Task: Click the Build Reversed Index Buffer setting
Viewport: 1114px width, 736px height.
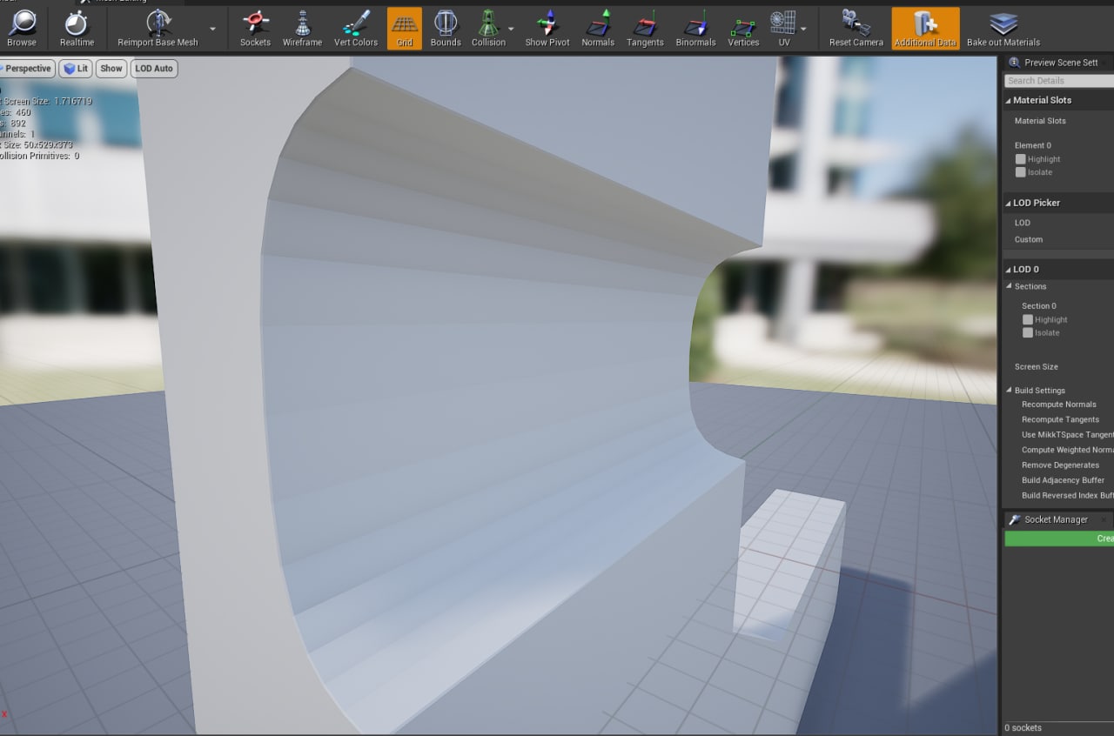Action: [x=1068, y=496]
